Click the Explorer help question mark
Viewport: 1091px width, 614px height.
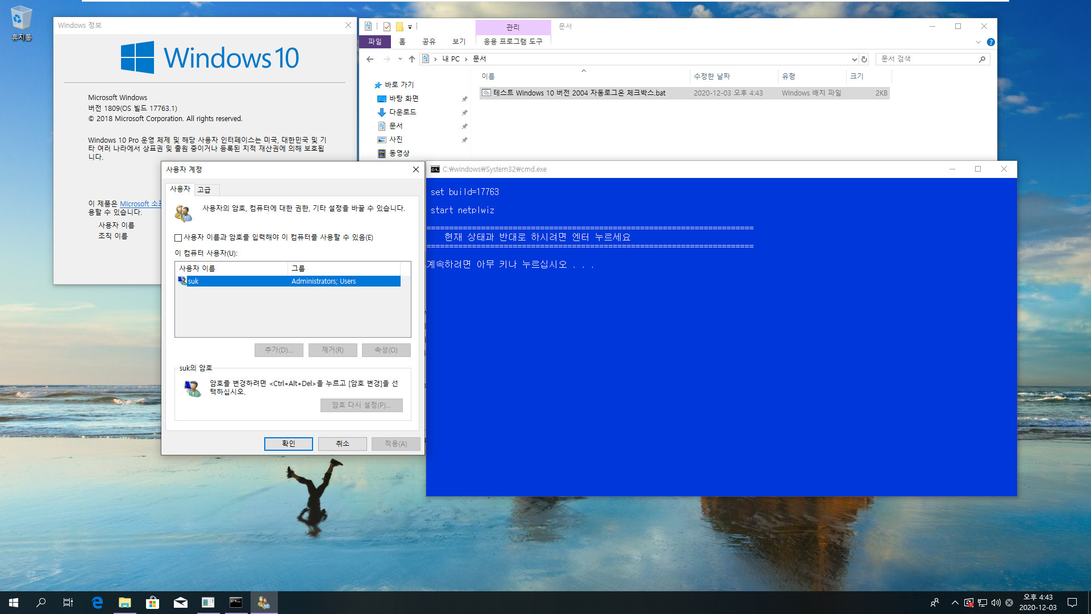point(991,42)
